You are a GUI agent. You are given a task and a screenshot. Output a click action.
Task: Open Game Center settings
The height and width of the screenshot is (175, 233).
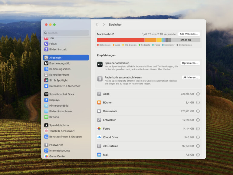[66, 156]
